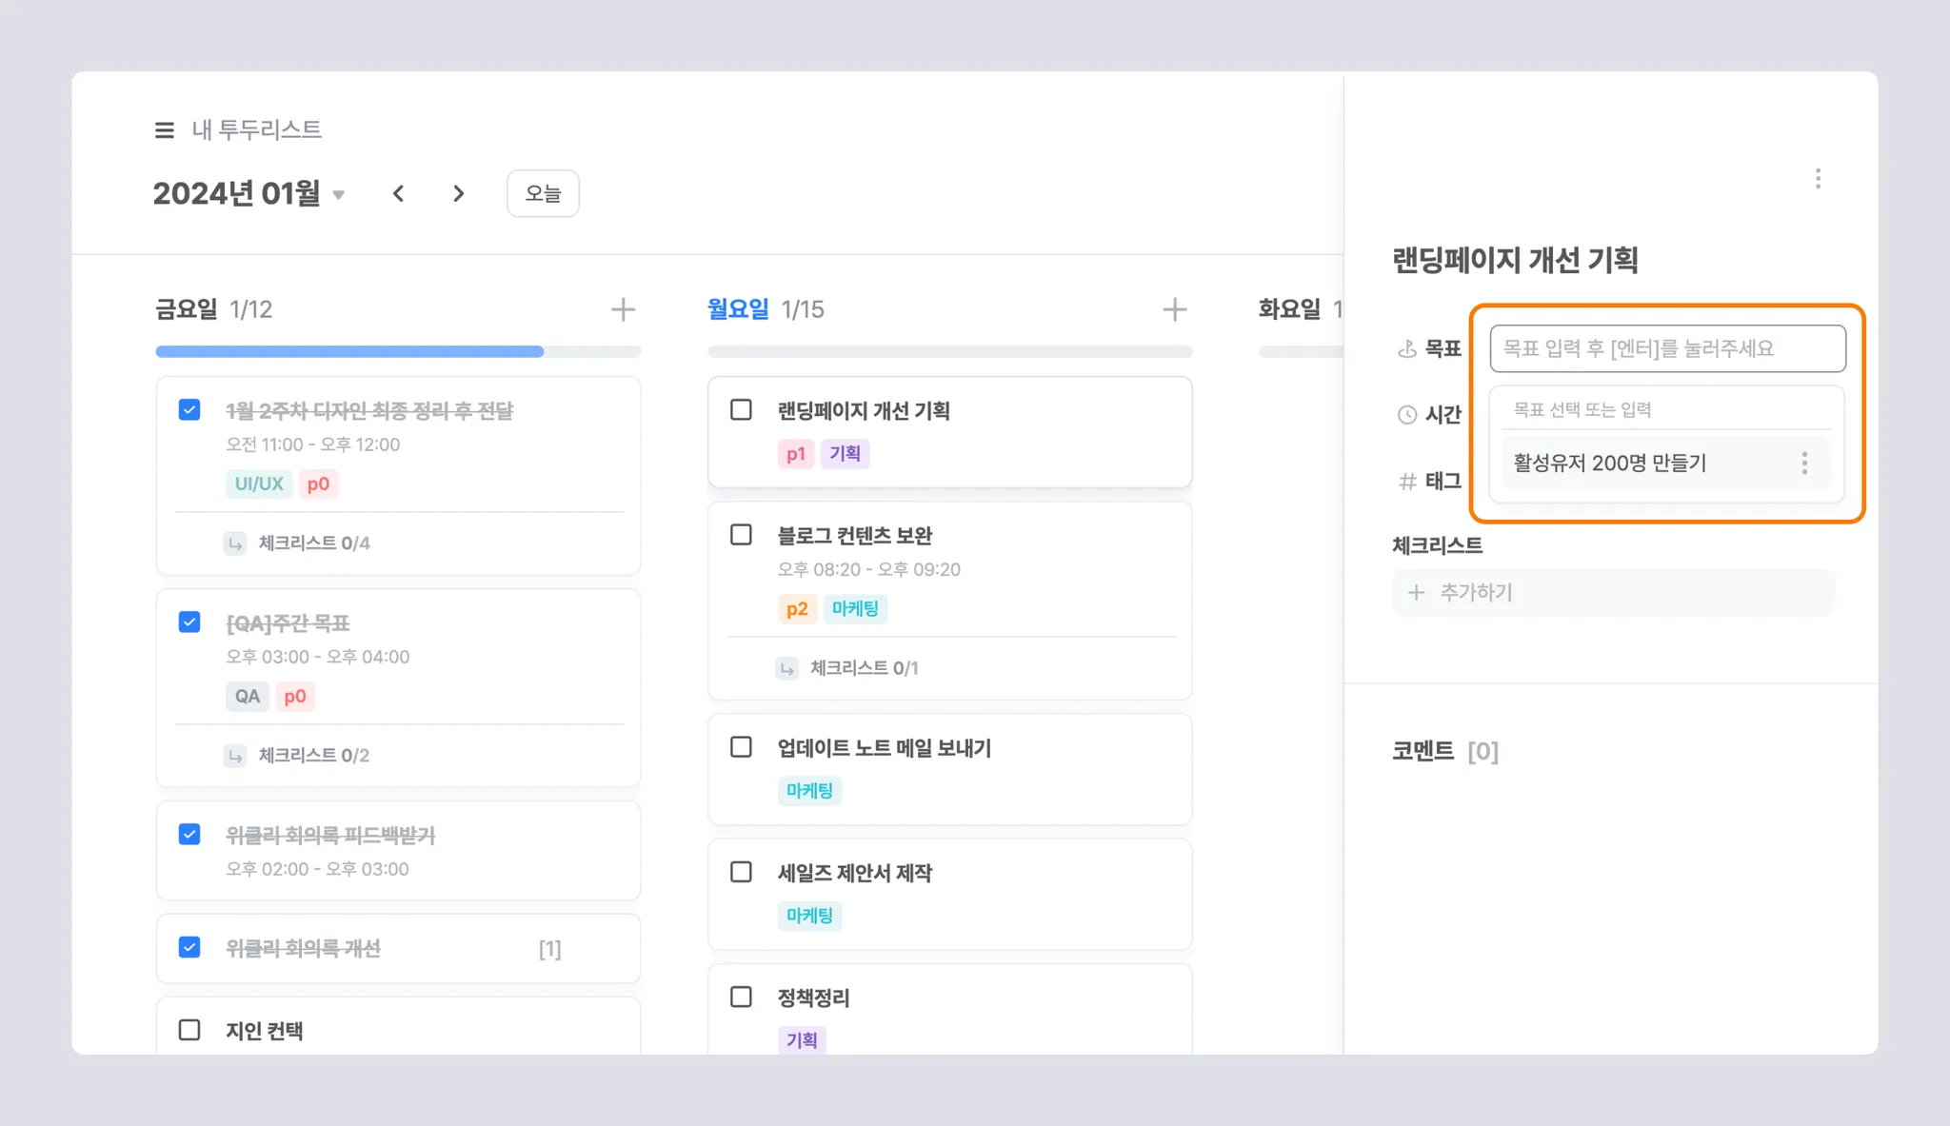
Task: Focus the 목표 입력 text field
Action: [x=1666, y=348]
